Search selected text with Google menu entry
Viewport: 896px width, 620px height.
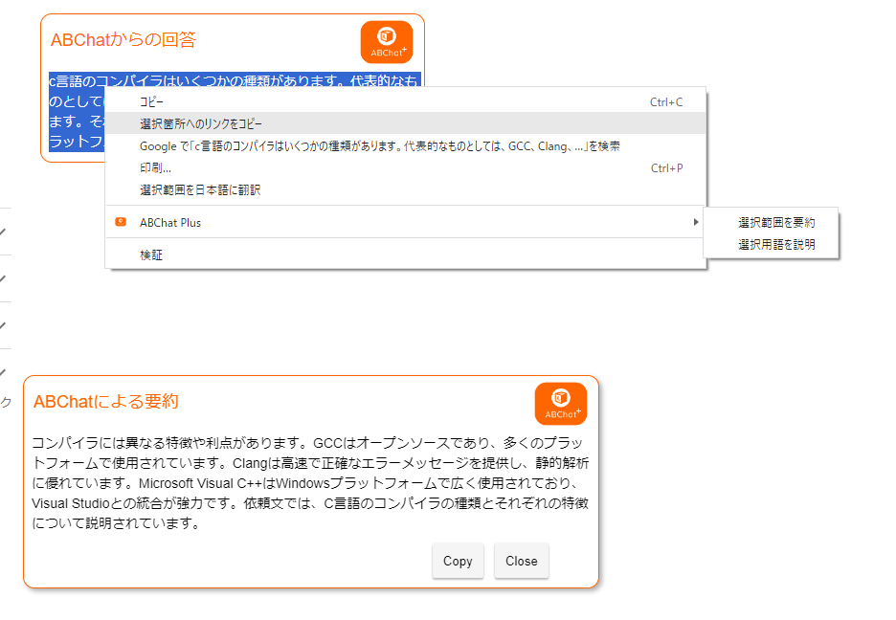(x=379, y=146)
